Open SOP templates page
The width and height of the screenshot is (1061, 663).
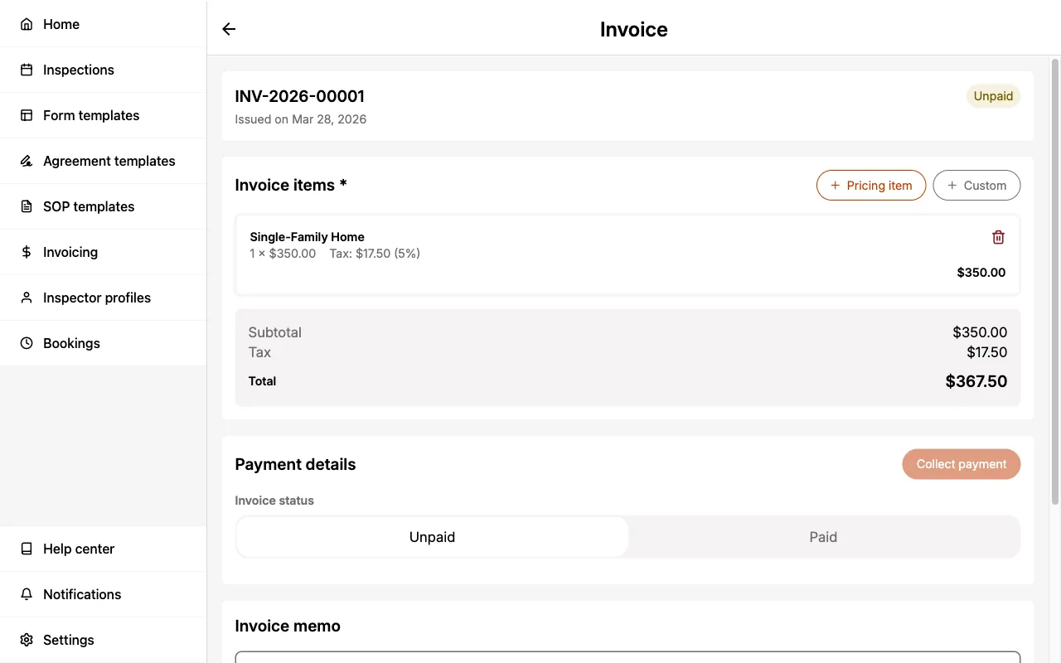tap(103, 206)
